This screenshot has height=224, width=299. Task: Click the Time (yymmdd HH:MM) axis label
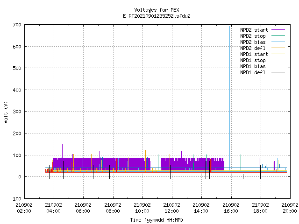157,220
